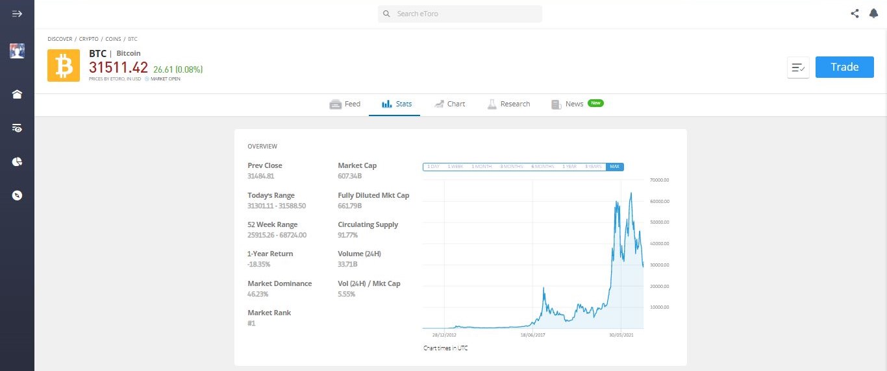Click the Fully Diluted Mkt Cap value 661.79B
887x371 pixels.
(349, 206)
